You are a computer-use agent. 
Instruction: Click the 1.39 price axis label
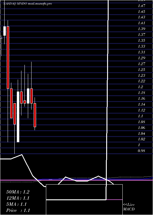pos(141,29)
